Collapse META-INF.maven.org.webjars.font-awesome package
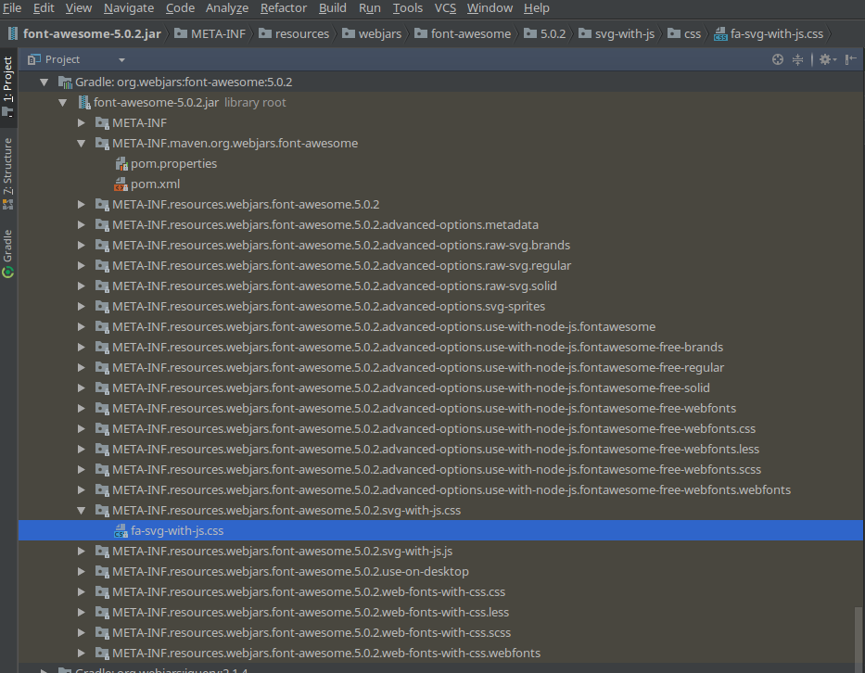Image resolution: width=865 pixels, height=673 pixels. click(81, 144)
